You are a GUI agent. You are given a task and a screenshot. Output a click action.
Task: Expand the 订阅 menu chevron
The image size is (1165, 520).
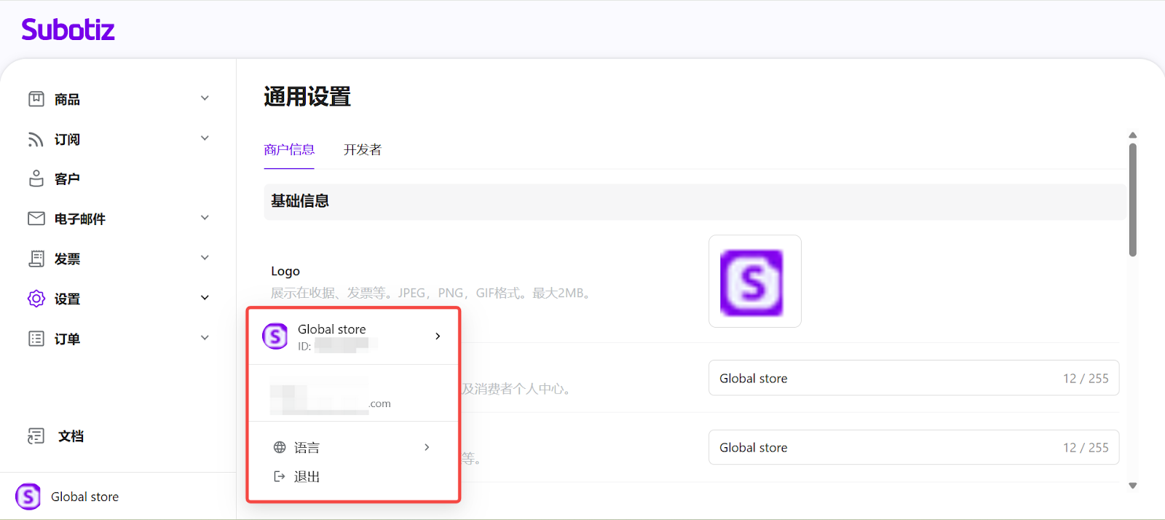click(x=205, y=138)
